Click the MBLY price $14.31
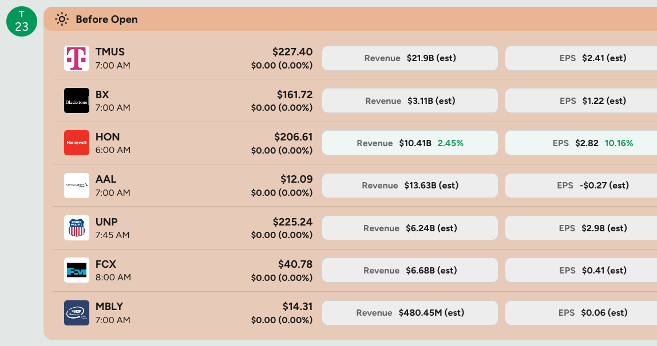Screen dimensions: 657x346 [298, 306]
